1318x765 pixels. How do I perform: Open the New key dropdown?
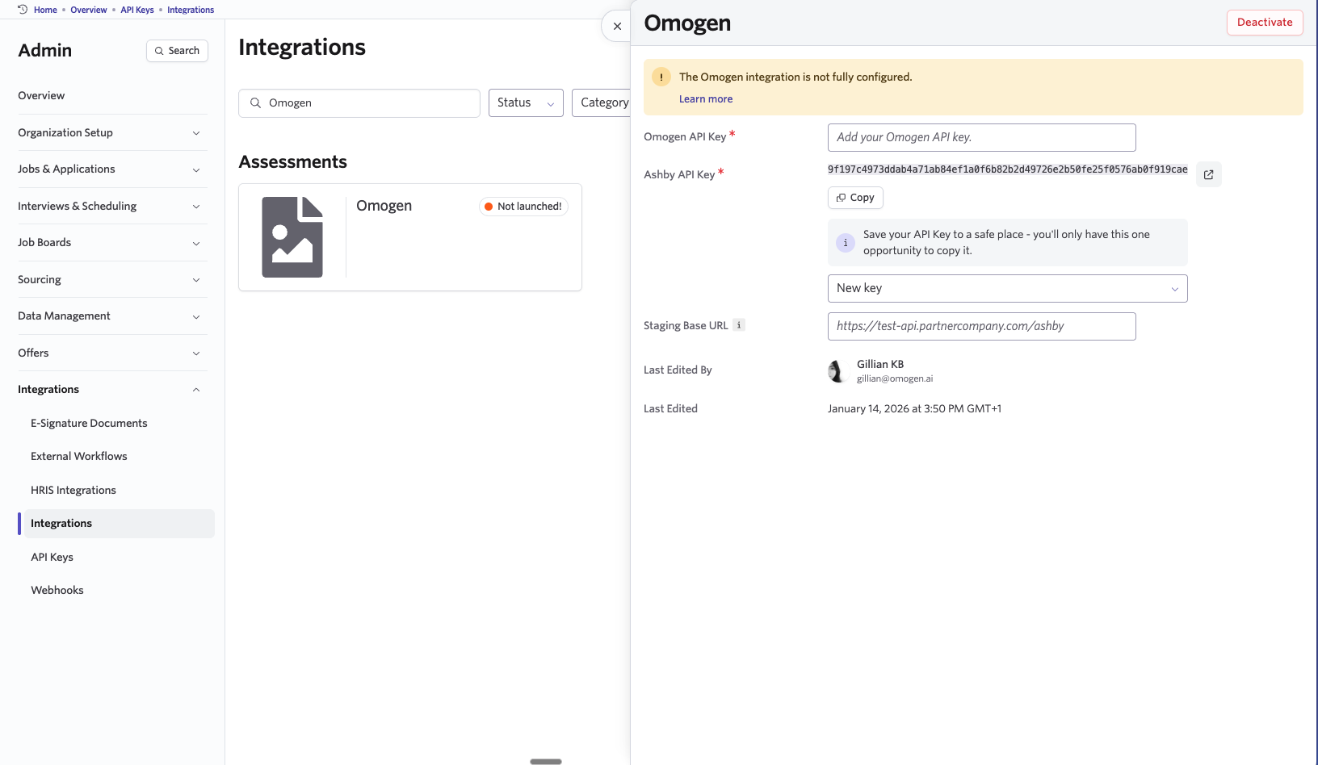(1006, 288)
